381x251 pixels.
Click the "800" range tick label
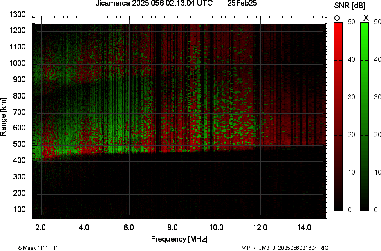pos(19,96)
